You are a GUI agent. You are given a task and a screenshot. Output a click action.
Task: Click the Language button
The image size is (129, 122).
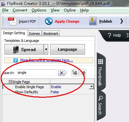[x=67, y=50]
